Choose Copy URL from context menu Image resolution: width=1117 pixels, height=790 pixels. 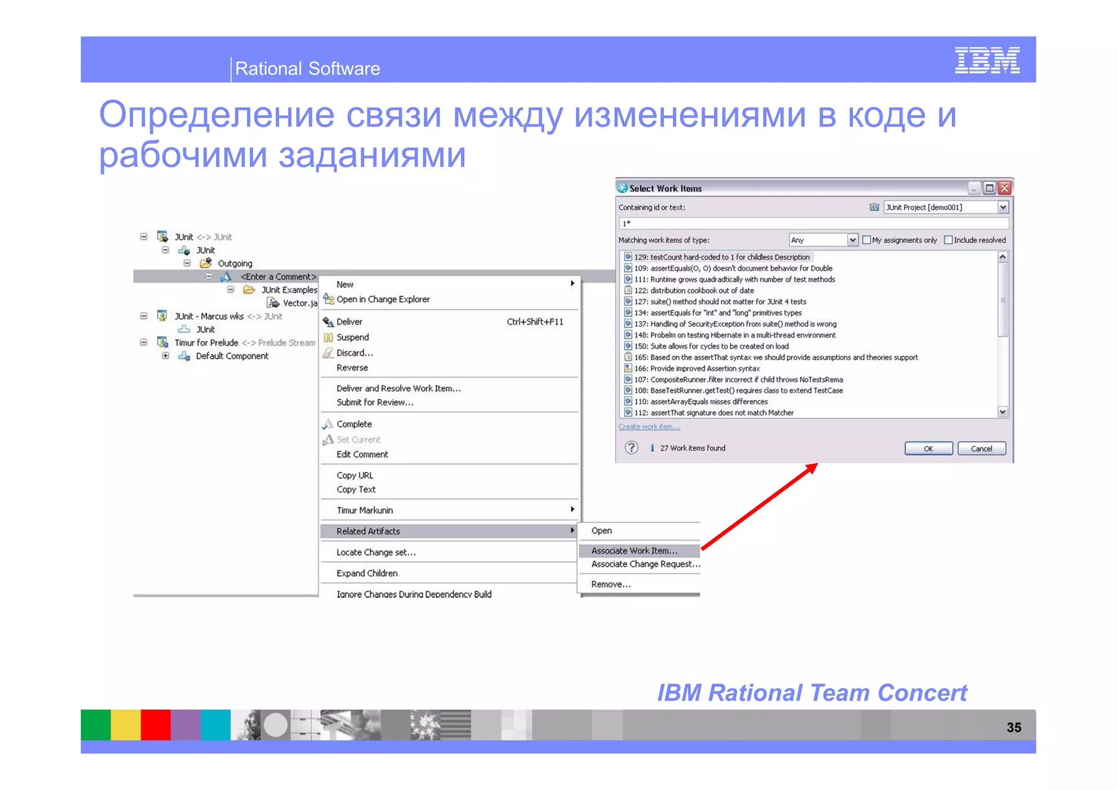[451, 475]
